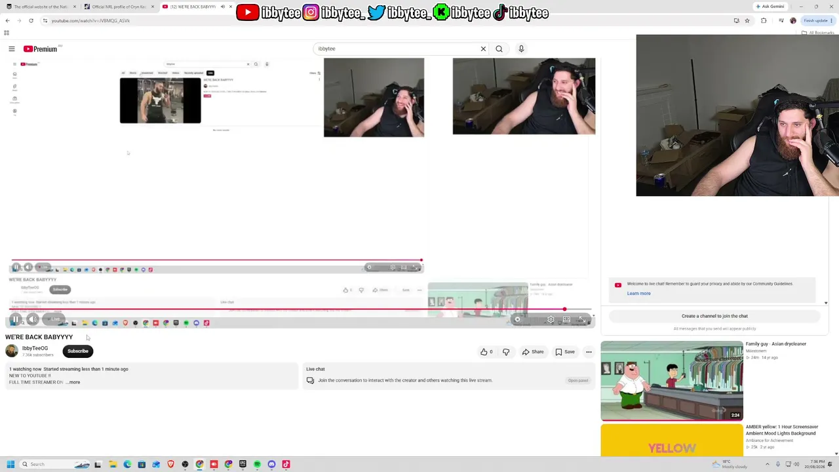The height and width of the screenshot is (472, 839).
Task: Click Create a channel to join the chat
Action: coord(714,316)
